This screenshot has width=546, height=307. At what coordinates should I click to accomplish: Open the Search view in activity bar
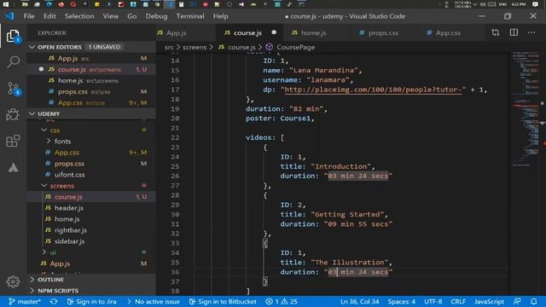[14, 62]
